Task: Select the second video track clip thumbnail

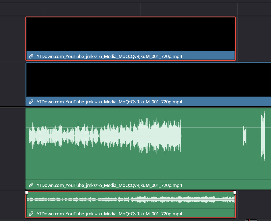Action: (149, 79)
